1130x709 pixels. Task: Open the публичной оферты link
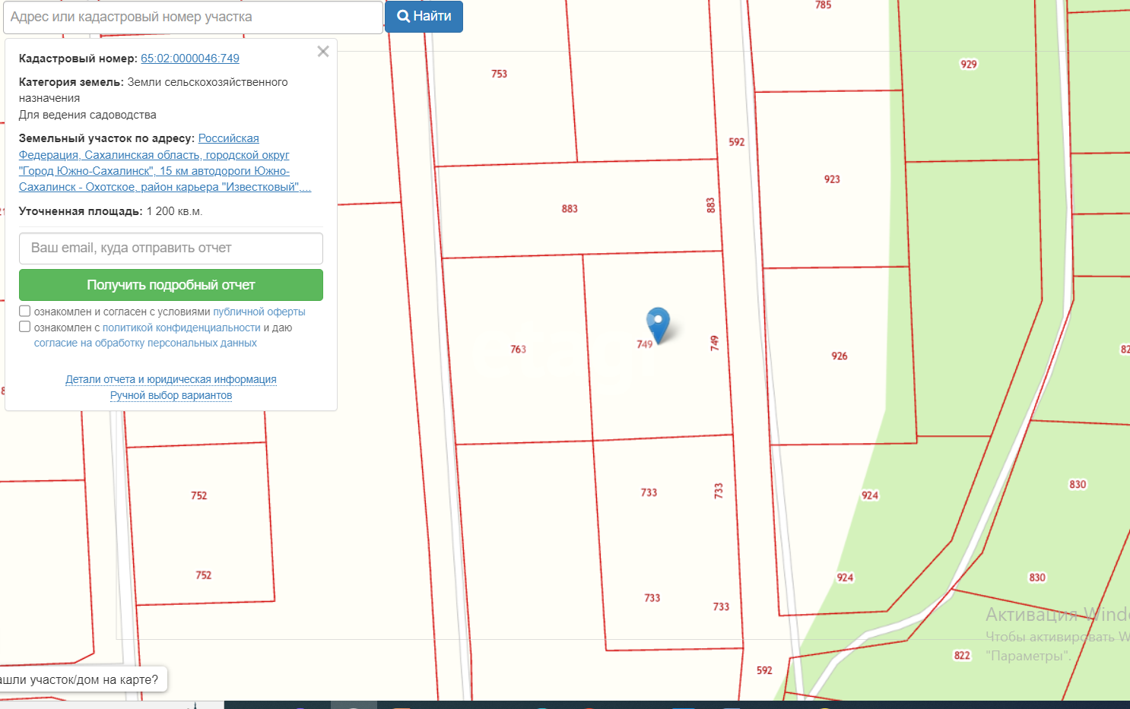tap(259, 312)
